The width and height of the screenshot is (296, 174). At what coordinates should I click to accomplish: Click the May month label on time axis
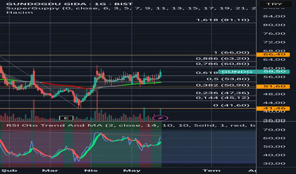[x=132, y=171]
